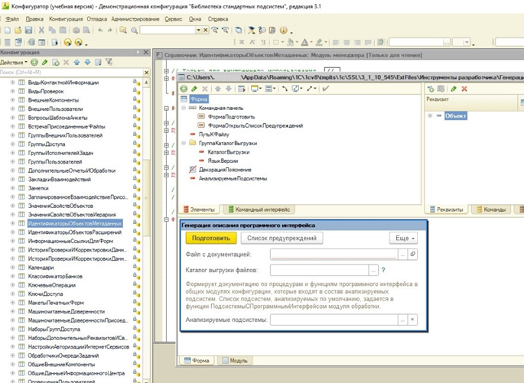Click the pencil Edit icon in Configuration panel
Screen dimensions: 524x383
(45, 62)
